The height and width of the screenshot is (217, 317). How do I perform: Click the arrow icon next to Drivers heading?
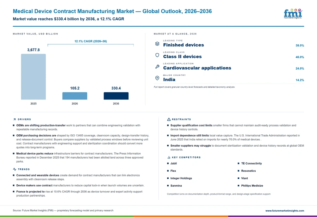(14, 120)
